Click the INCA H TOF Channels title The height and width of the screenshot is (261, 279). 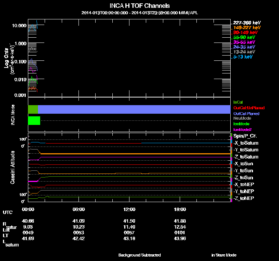(x=139, y=6)
